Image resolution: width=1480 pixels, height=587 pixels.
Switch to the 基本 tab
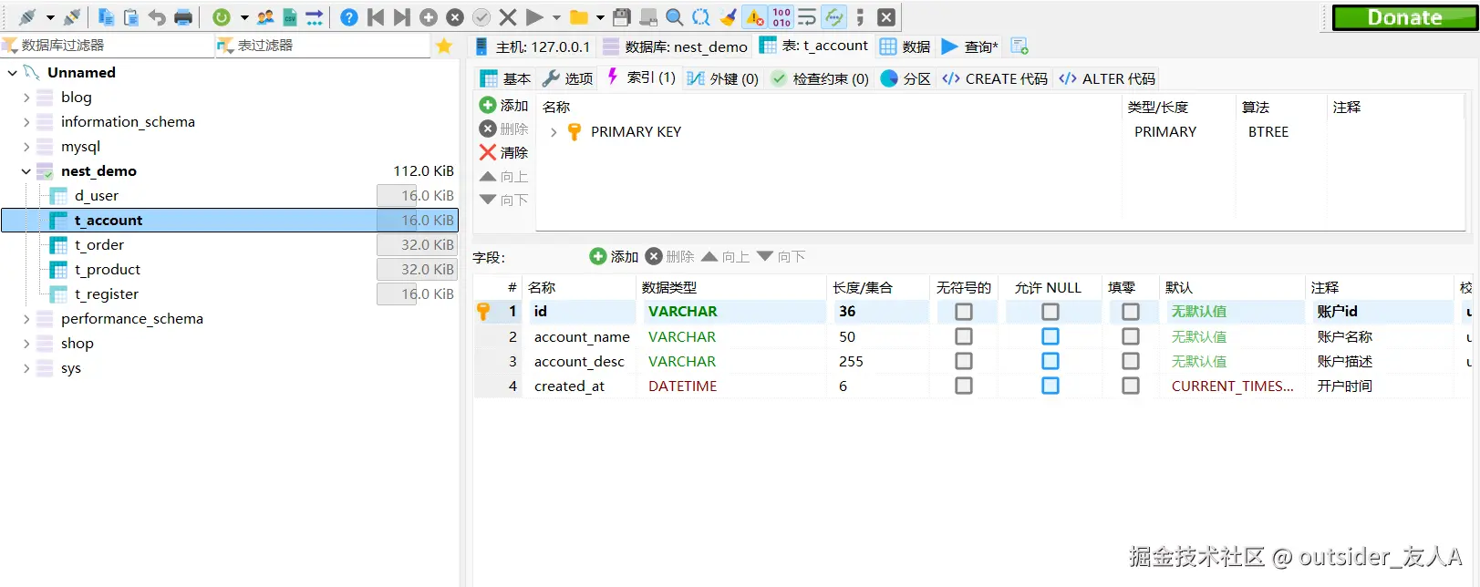pos(505,78)
